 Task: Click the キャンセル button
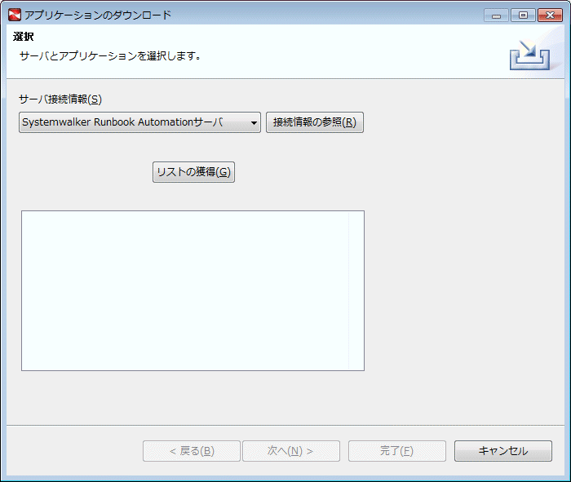click(503, 451)
